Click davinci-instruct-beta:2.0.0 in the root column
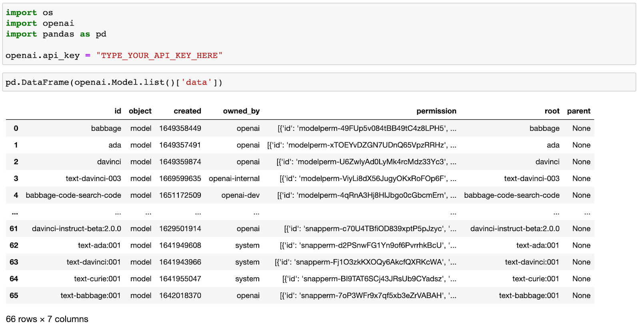The height and width of the screenshot is (328, 640). pyautogui.click(x=514, y=229)
